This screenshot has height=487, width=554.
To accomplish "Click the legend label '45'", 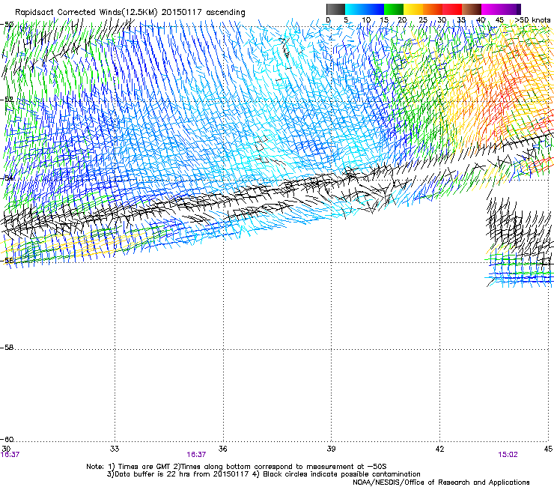I will pyautogui.click(x=499, y=20).
